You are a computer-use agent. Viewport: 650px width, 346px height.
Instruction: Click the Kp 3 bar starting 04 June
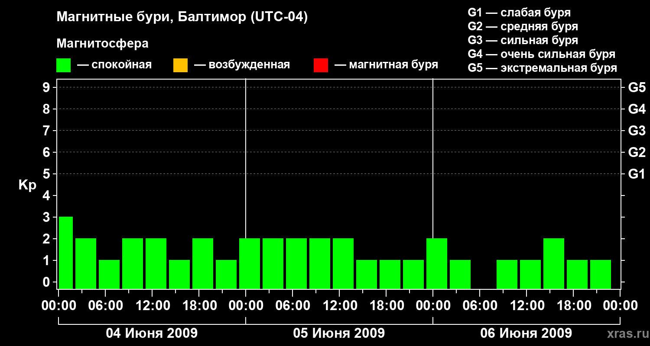(66, 253)
